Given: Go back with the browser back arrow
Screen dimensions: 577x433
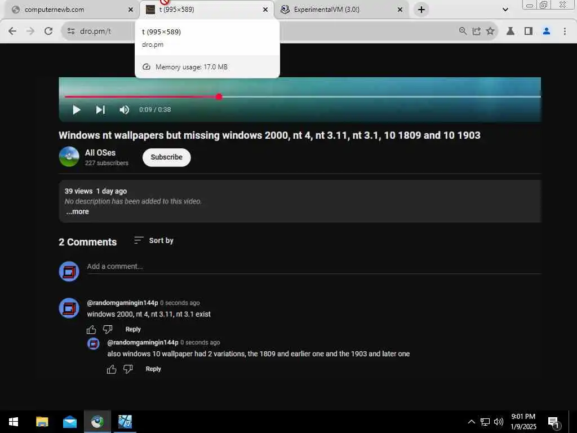Looking at the screenshot, I should [x=12, y=31].
